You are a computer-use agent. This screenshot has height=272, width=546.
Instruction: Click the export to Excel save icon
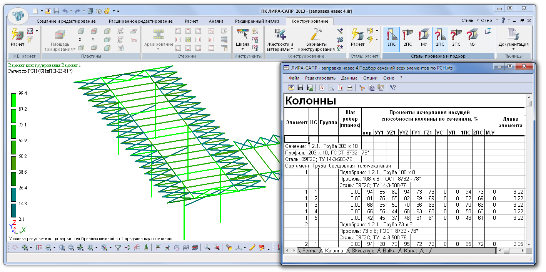[310, 88]
